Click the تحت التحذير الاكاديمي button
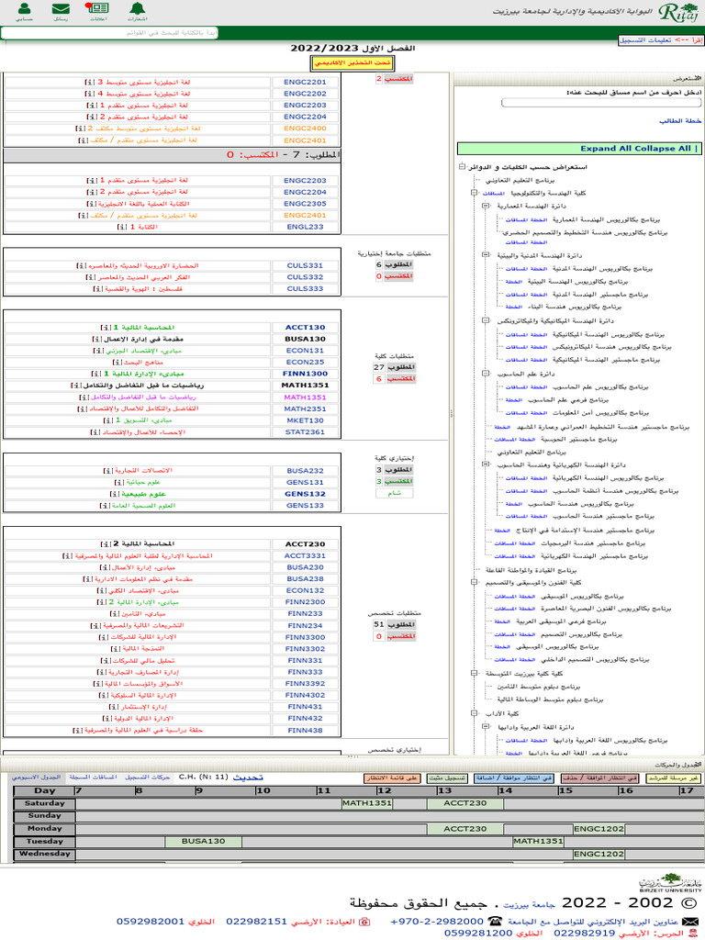The width and height of the screenshot is (705, 940). 341,63
